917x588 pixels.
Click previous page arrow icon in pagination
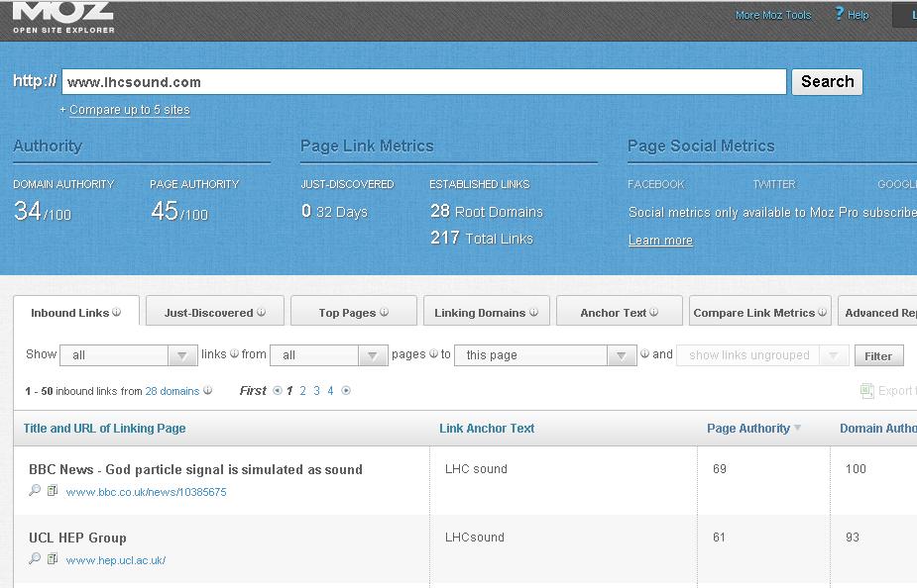click(278, 391)
